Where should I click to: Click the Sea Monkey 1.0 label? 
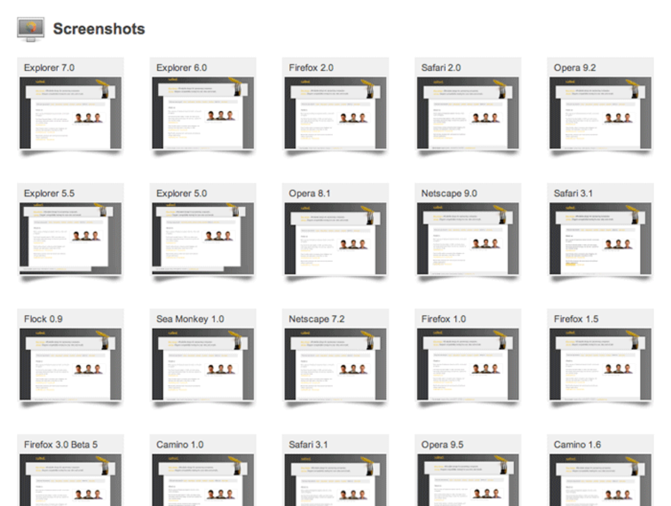click(190, 319)
